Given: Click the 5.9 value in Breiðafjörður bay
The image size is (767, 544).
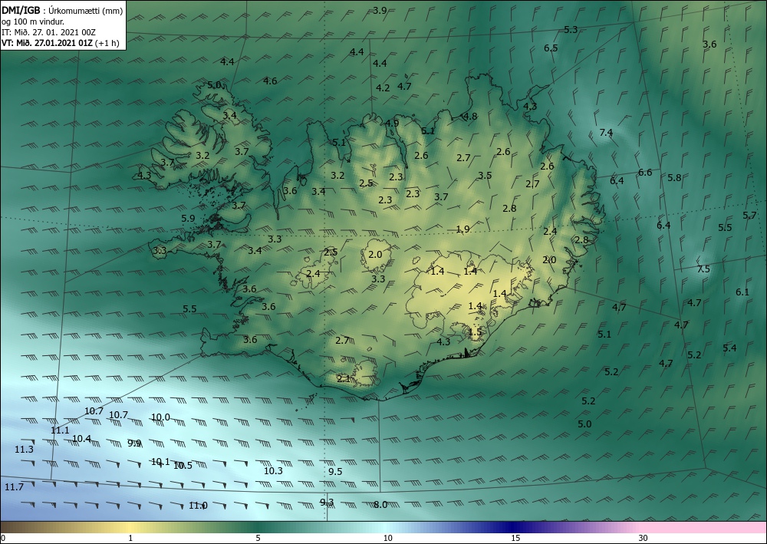Looking at the screenshot, I should pos(189,218).
